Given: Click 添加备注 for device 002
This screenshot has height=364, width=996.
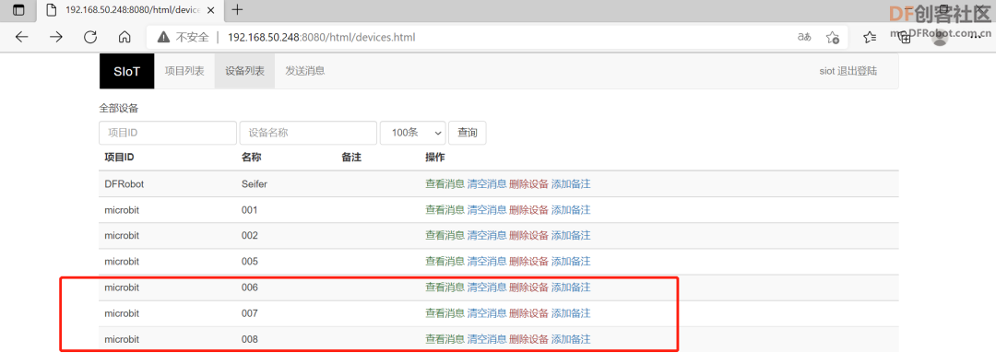Looking at the screenshot, I should point(571,236).
